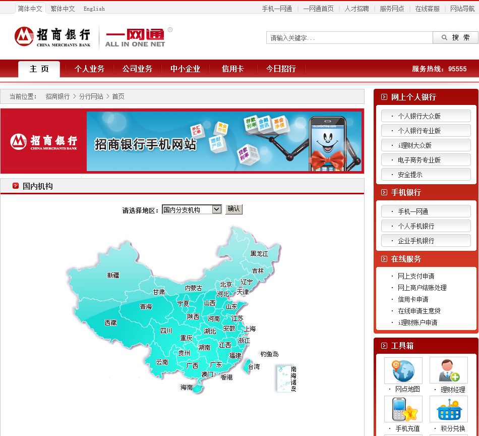Open 安全提示
The image size is (479, 436).
(426, 175)
